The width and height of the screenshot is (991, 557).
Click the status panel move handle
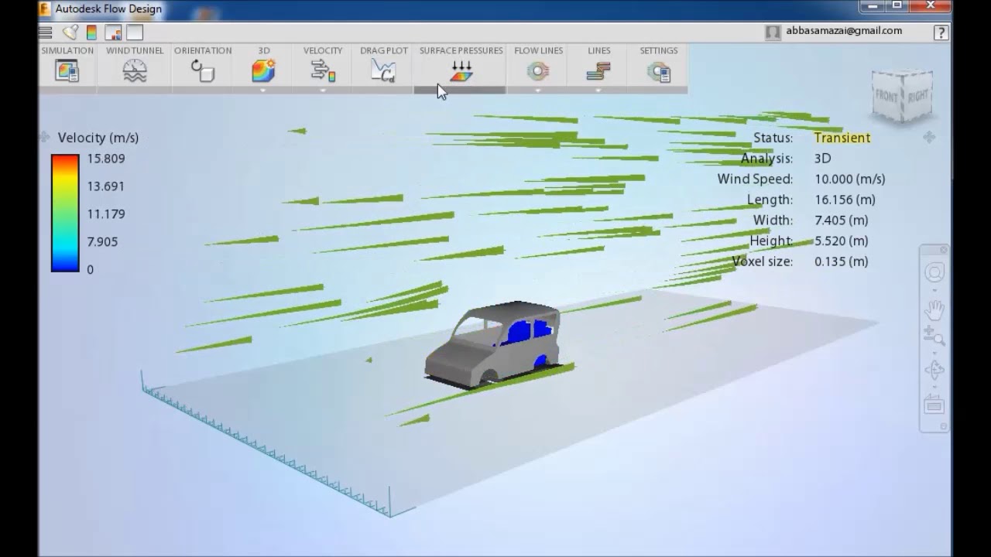tap(929, 137)
